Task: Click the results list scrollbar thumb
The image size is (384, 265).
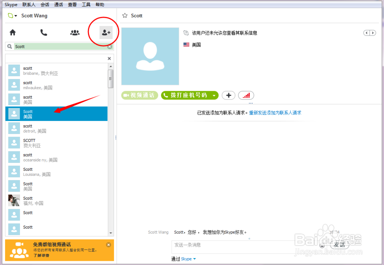Action: [x=111, y=79]
